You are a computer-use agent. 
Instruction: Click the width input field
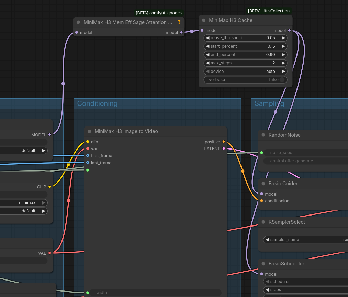coord(155,293)
